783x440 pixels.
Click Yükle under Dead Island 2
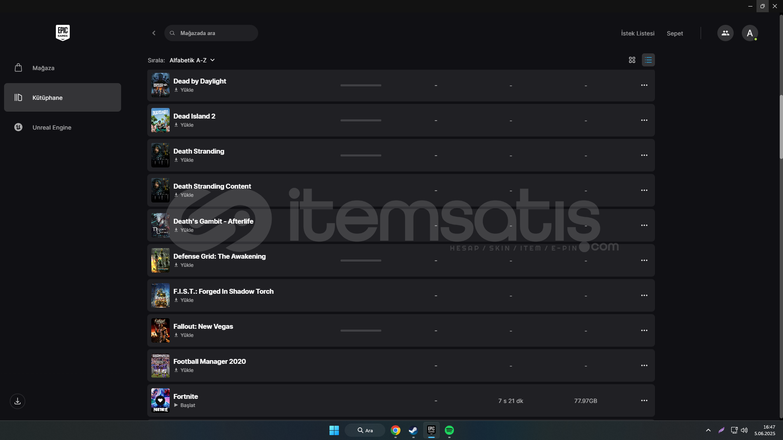point(184,125)
